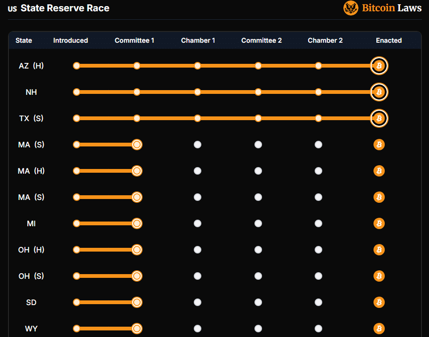Select the TX (S) enacted Bitcoin icon
This screenshot has height=337, width=429.
[x=379, y=118]
